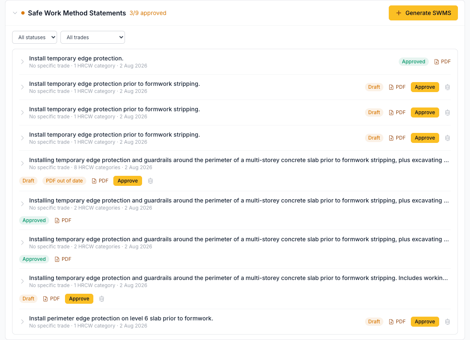This screenshot has width=470, height=340.
Task: Click trash icon next to PDF out of date
Action: [x=150, y=181]
